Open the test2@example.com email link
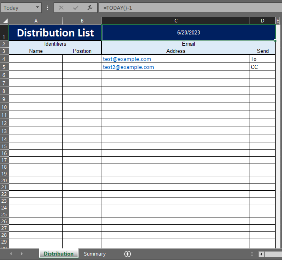The width and height of the screenshot is (282, 260). (x=128, y=67)
